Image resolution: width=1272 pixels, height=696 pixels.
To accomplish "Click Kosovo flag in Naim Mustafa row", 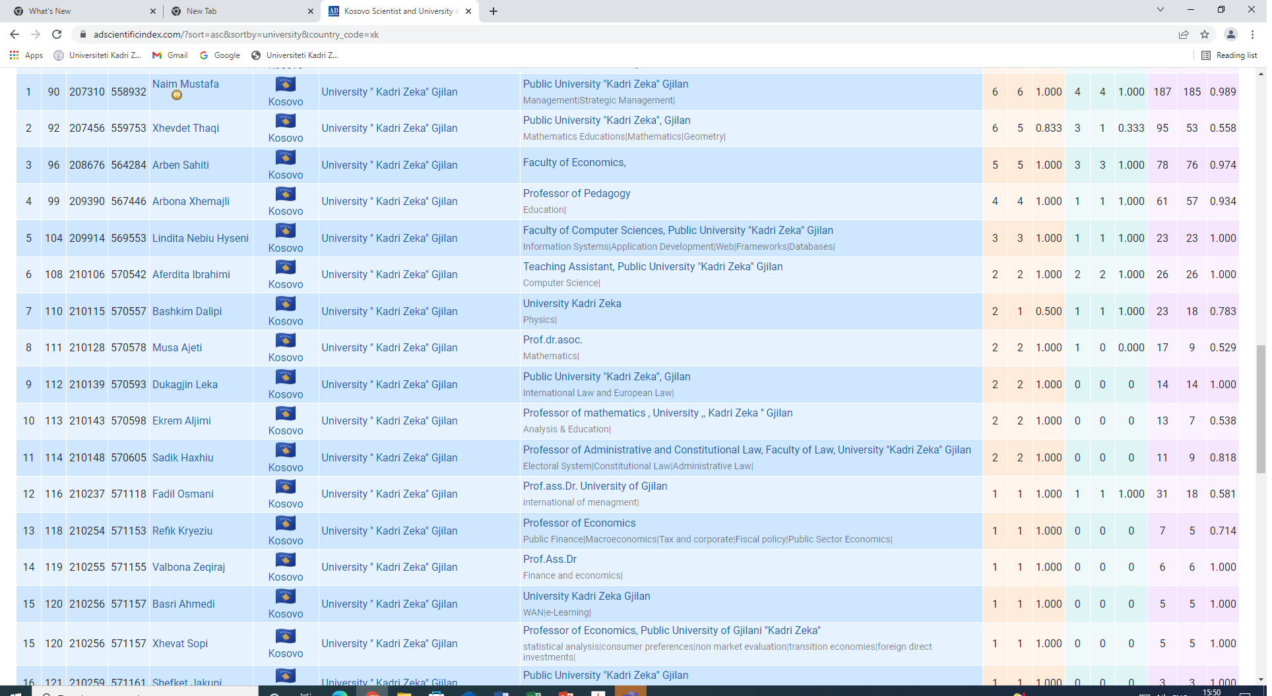I will tap(286, 84).
